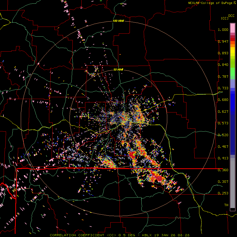
Task: Click the 0.947 scale value
Action: [x=223, y=41]
